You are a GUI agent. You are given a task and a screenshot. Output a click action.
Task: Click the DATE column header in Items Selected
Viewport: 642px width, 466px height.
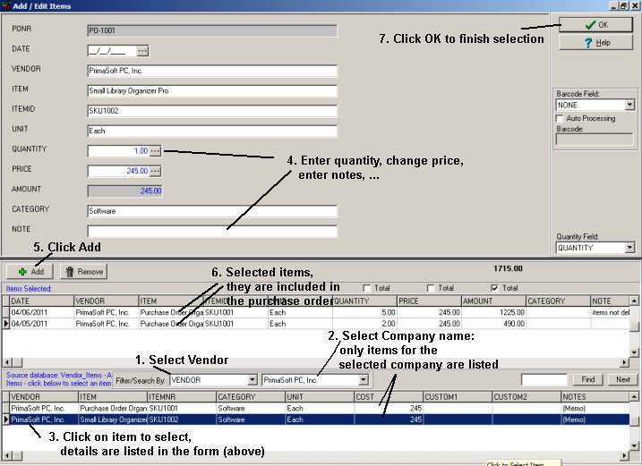click(42, 301)
